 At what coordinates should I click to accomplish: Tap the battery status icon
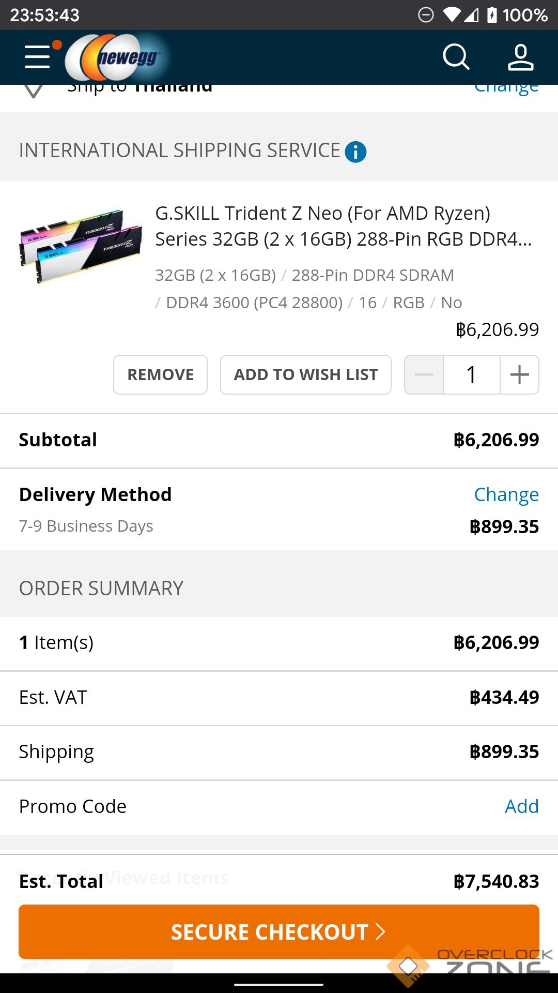click(x=492, y=14)
